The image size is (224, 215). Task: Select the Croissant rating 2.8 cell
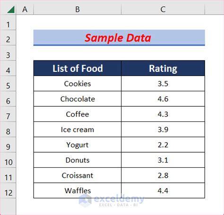(x=163, y=175)
